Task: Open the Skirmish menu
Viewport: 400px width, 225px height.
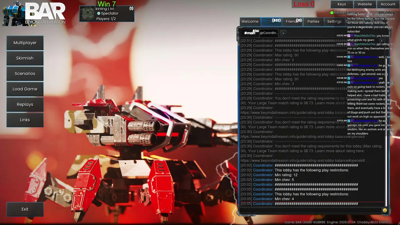Action: pyautogui.click(x=25, y=58)
